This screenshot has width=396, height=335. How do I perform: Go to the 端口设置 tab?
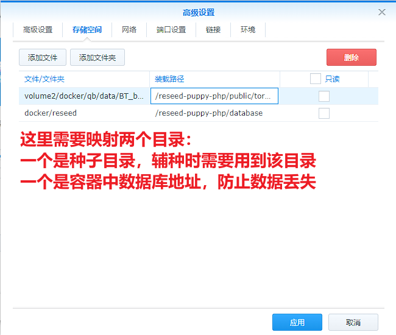click(171, 30)
